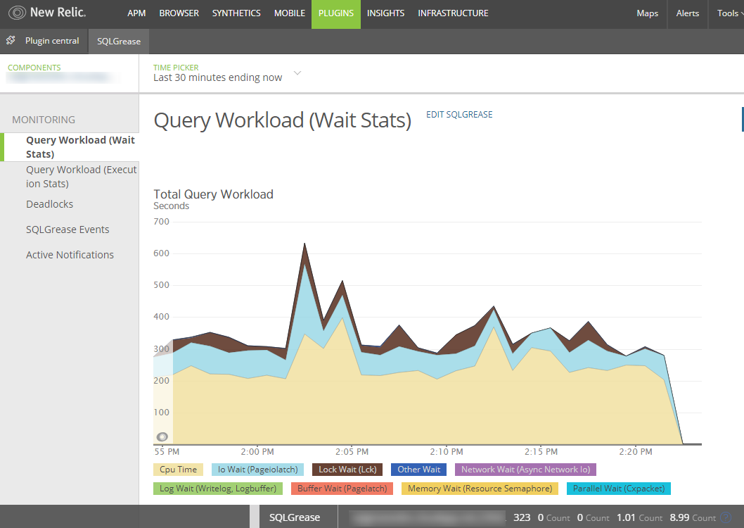Select the SQLGrease tab

coord(119,42)
